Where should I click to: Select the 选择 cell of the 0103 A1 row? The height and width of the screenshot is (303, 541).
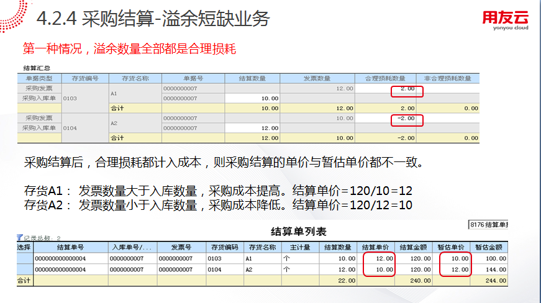point(25,258)
